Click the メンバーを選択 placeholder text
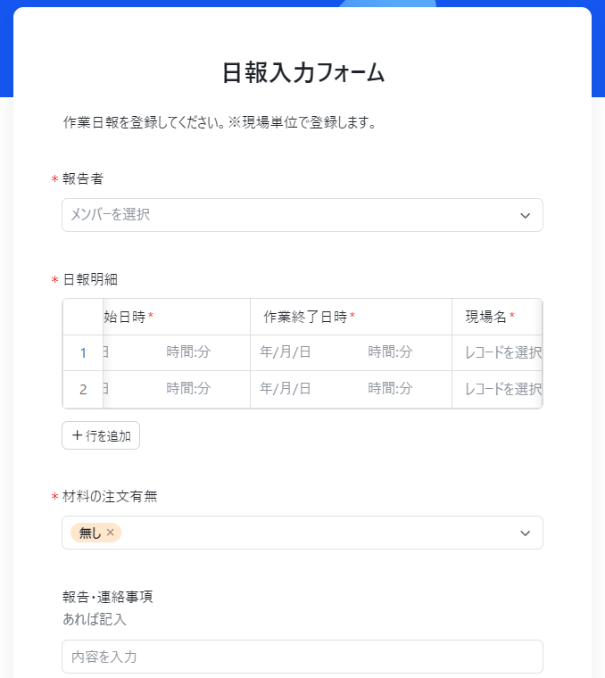The height and width of the screenshot is (678, 605). [x=111, y=215]
